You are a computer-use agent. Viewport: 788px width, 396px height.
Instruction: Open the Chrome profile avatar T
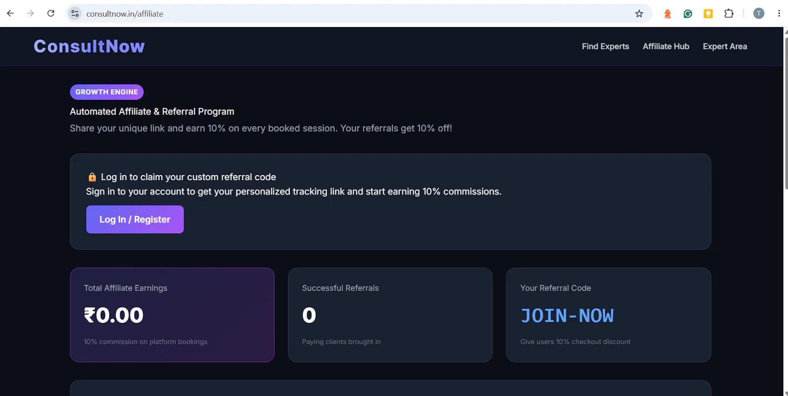759,14
